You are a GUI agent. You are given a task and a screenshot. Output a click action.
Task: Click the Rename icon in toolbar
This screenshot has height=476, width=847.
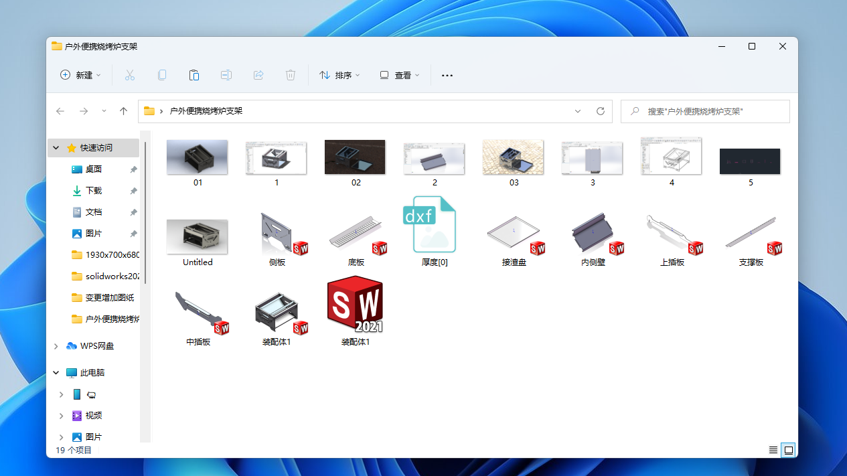226,75
